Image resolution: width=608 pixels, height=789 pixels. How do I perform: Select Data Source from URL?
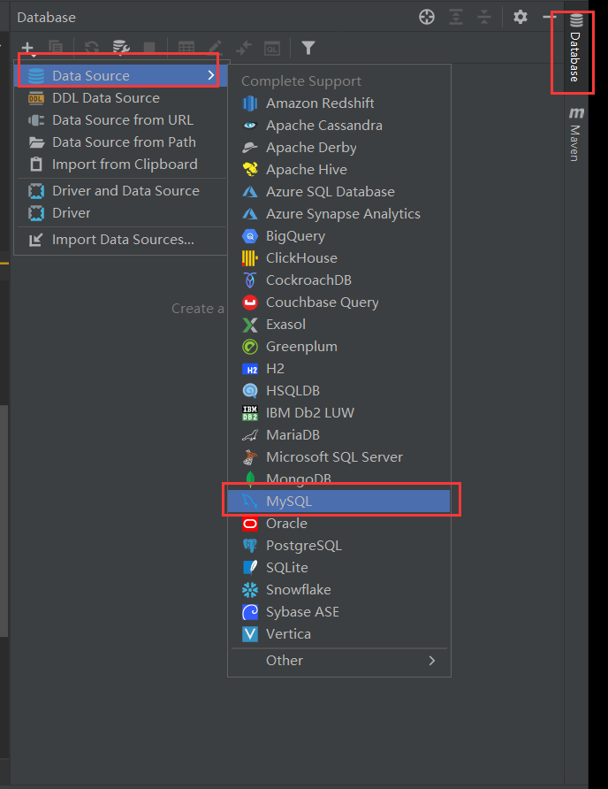pos(121,119)
